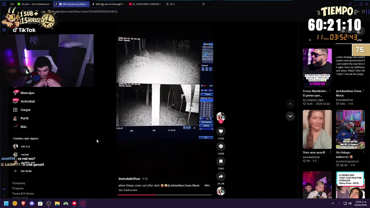Open taskbar clock showing 12:53 a. m.

pos(360,203)
